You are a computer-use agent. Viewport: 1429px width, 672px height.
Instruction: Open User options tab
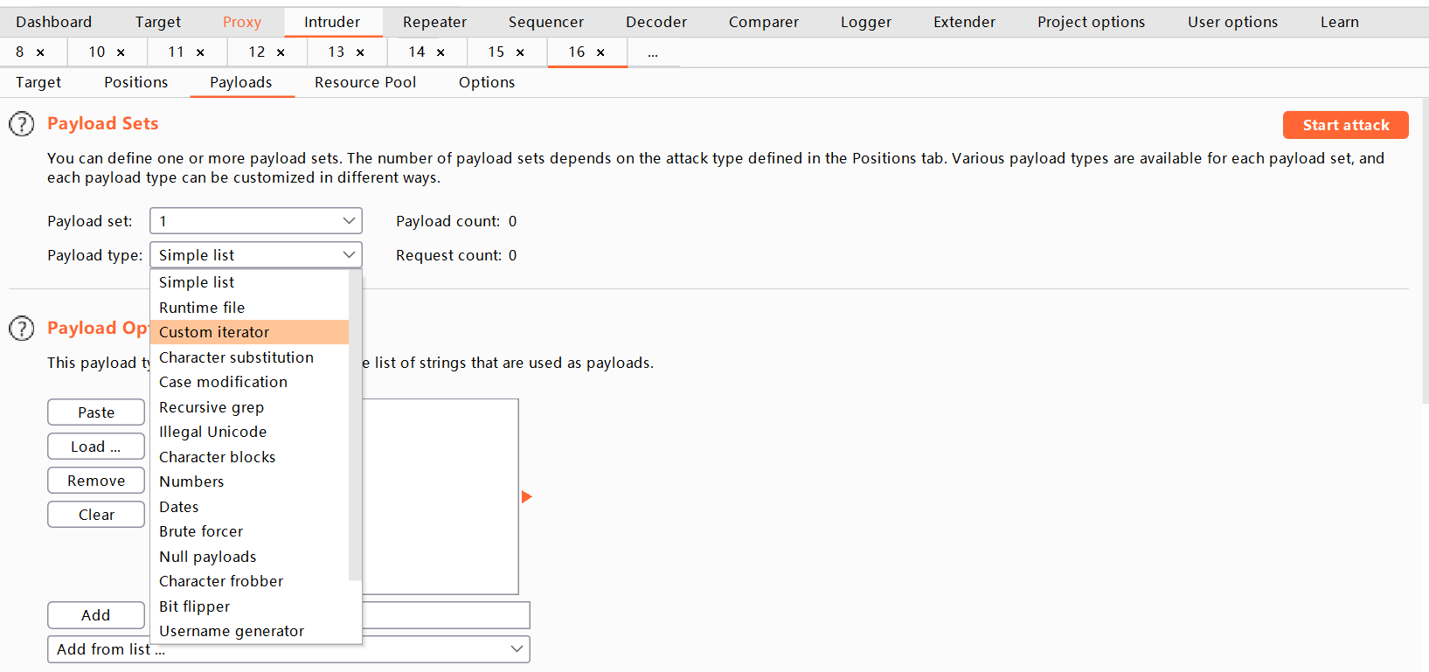(x=1232, y=22)
